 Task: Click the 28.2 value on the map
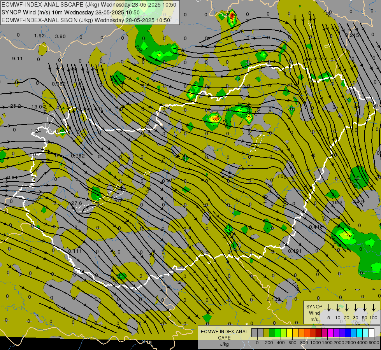click(x=16, y=106)
